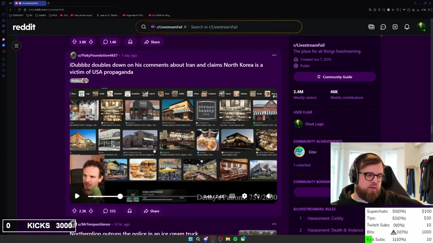The height and width of the screenshot is (243, 433).
Task: Play the iDubbbz video
Action: tap(77, 196)
